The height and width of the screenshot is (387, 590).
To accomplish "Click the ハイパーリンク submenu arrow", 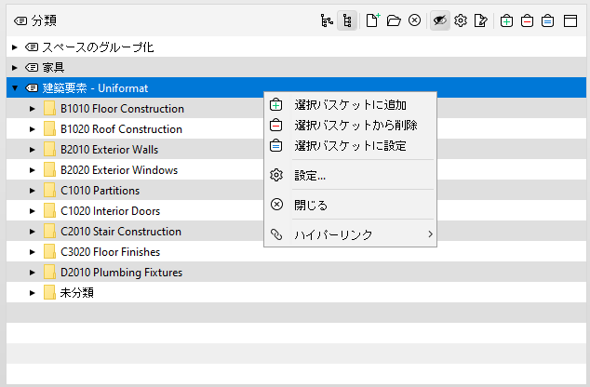I will (x=430, y=234).
